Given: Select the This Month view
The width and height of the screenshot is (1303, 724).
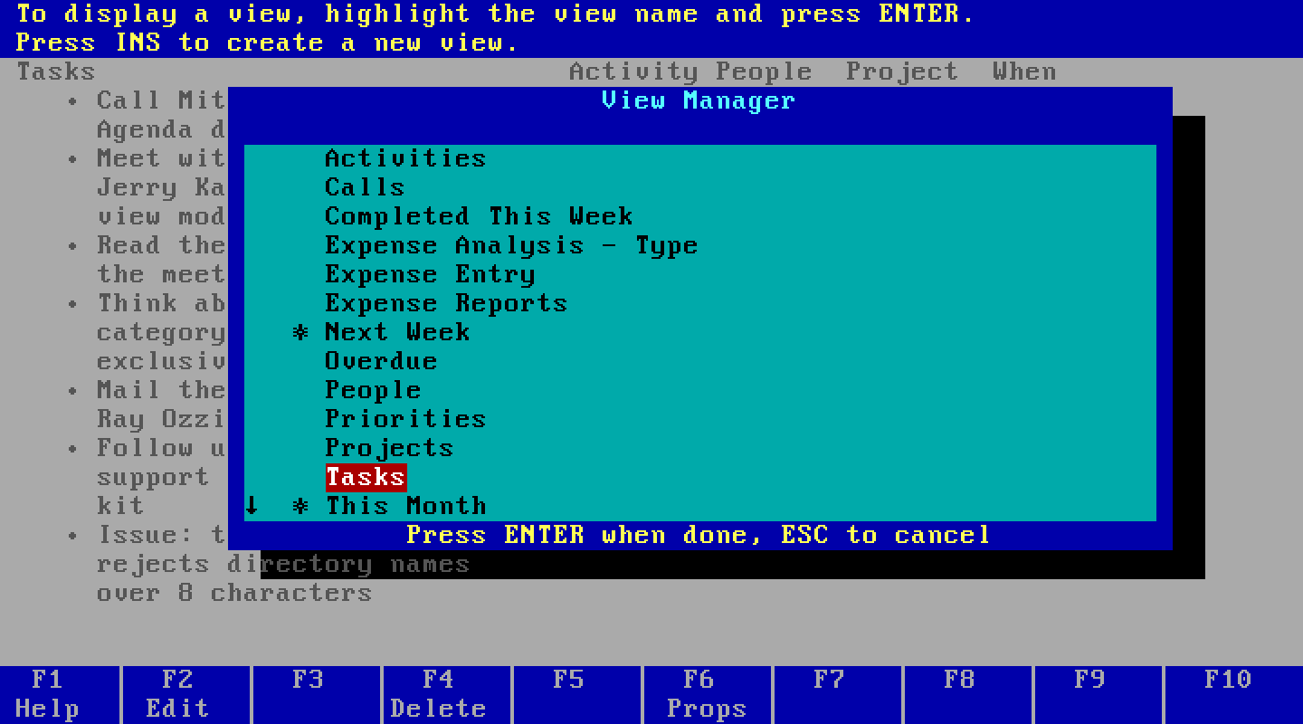Looking at the screenshot, I should pyautogui.click(x=406, y=506).
